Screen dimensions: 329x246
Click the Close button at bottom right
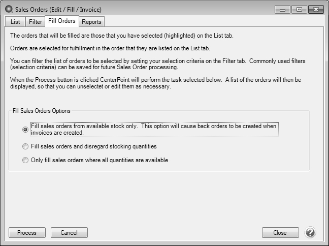(280, 233)
